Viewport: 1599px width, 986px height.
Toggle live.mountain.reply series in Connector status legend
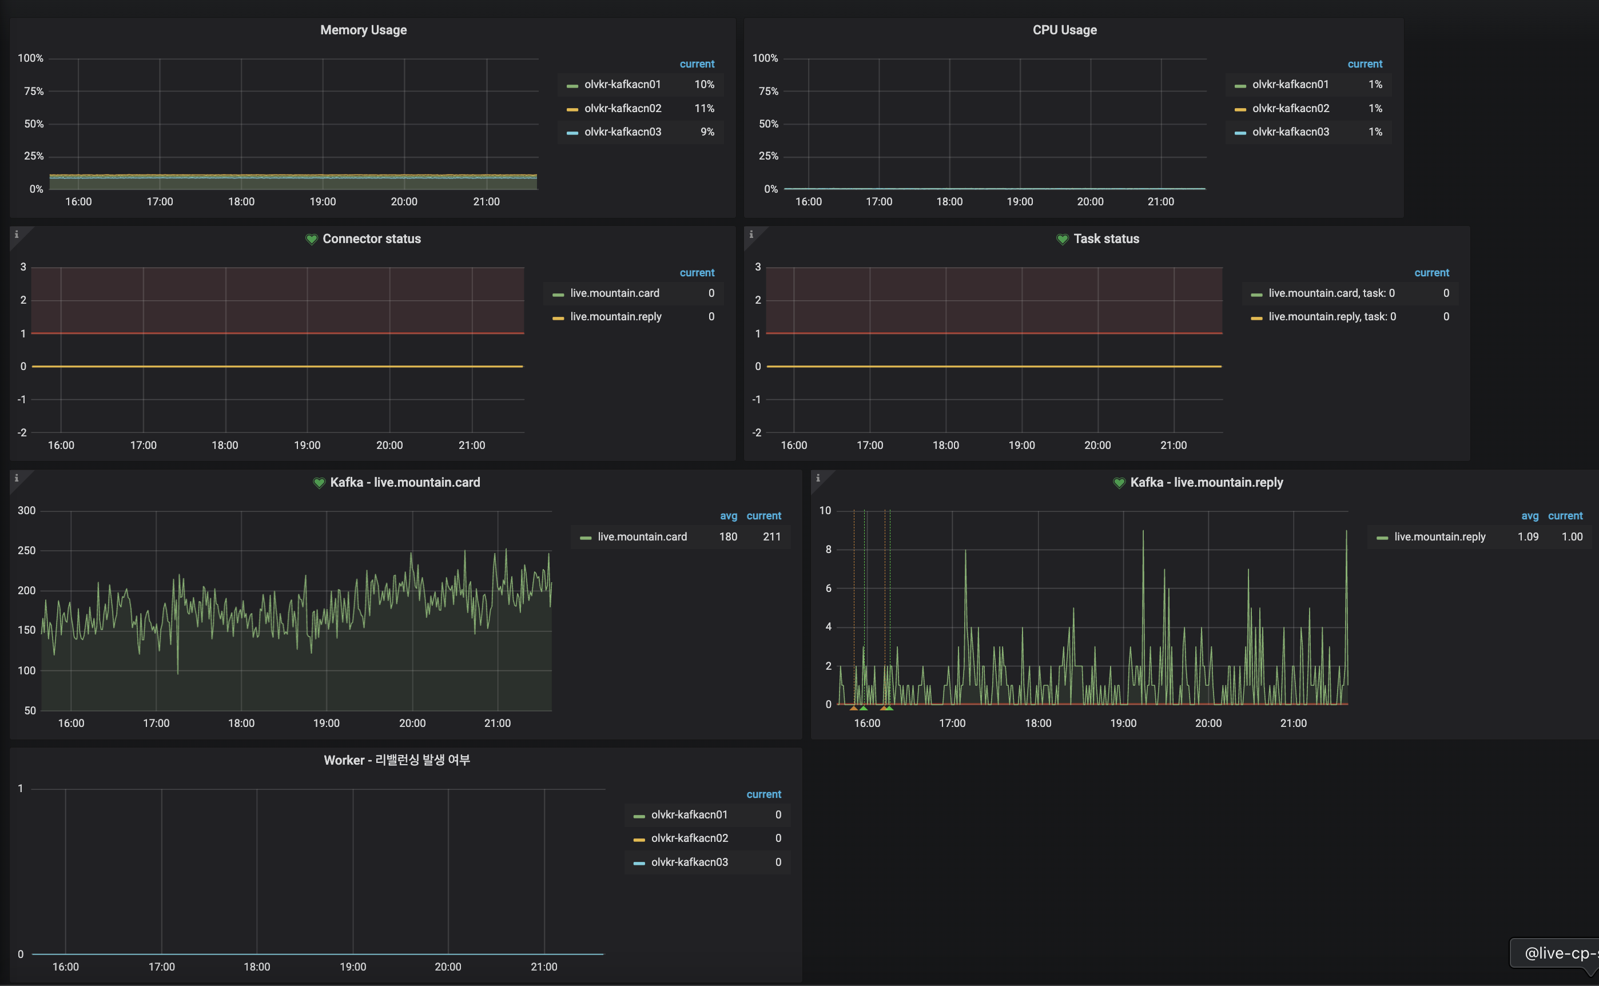[615, 317]
